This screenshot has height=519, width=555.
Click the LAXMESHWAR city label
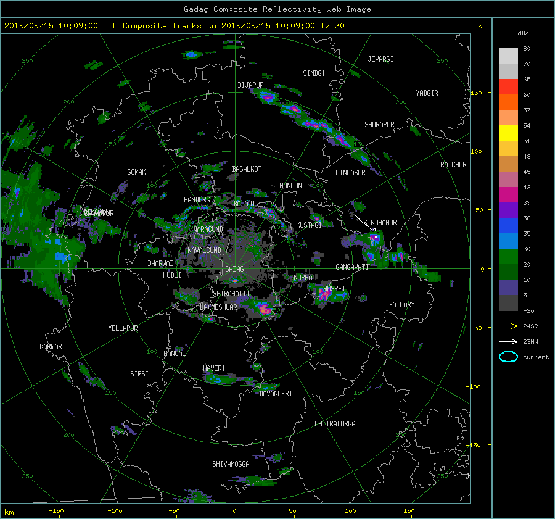218,307
